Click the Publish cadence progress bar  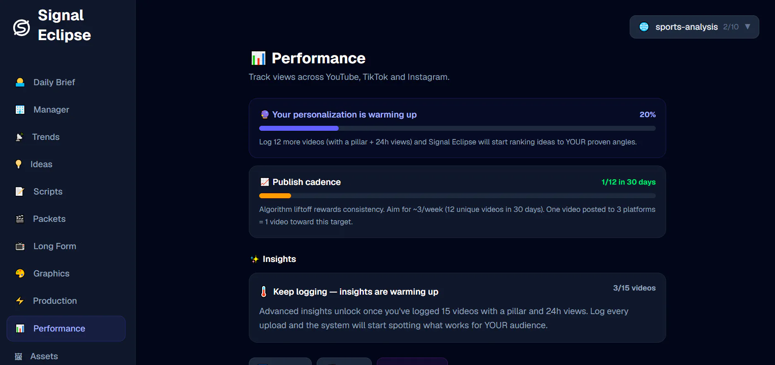pos(457,196)
